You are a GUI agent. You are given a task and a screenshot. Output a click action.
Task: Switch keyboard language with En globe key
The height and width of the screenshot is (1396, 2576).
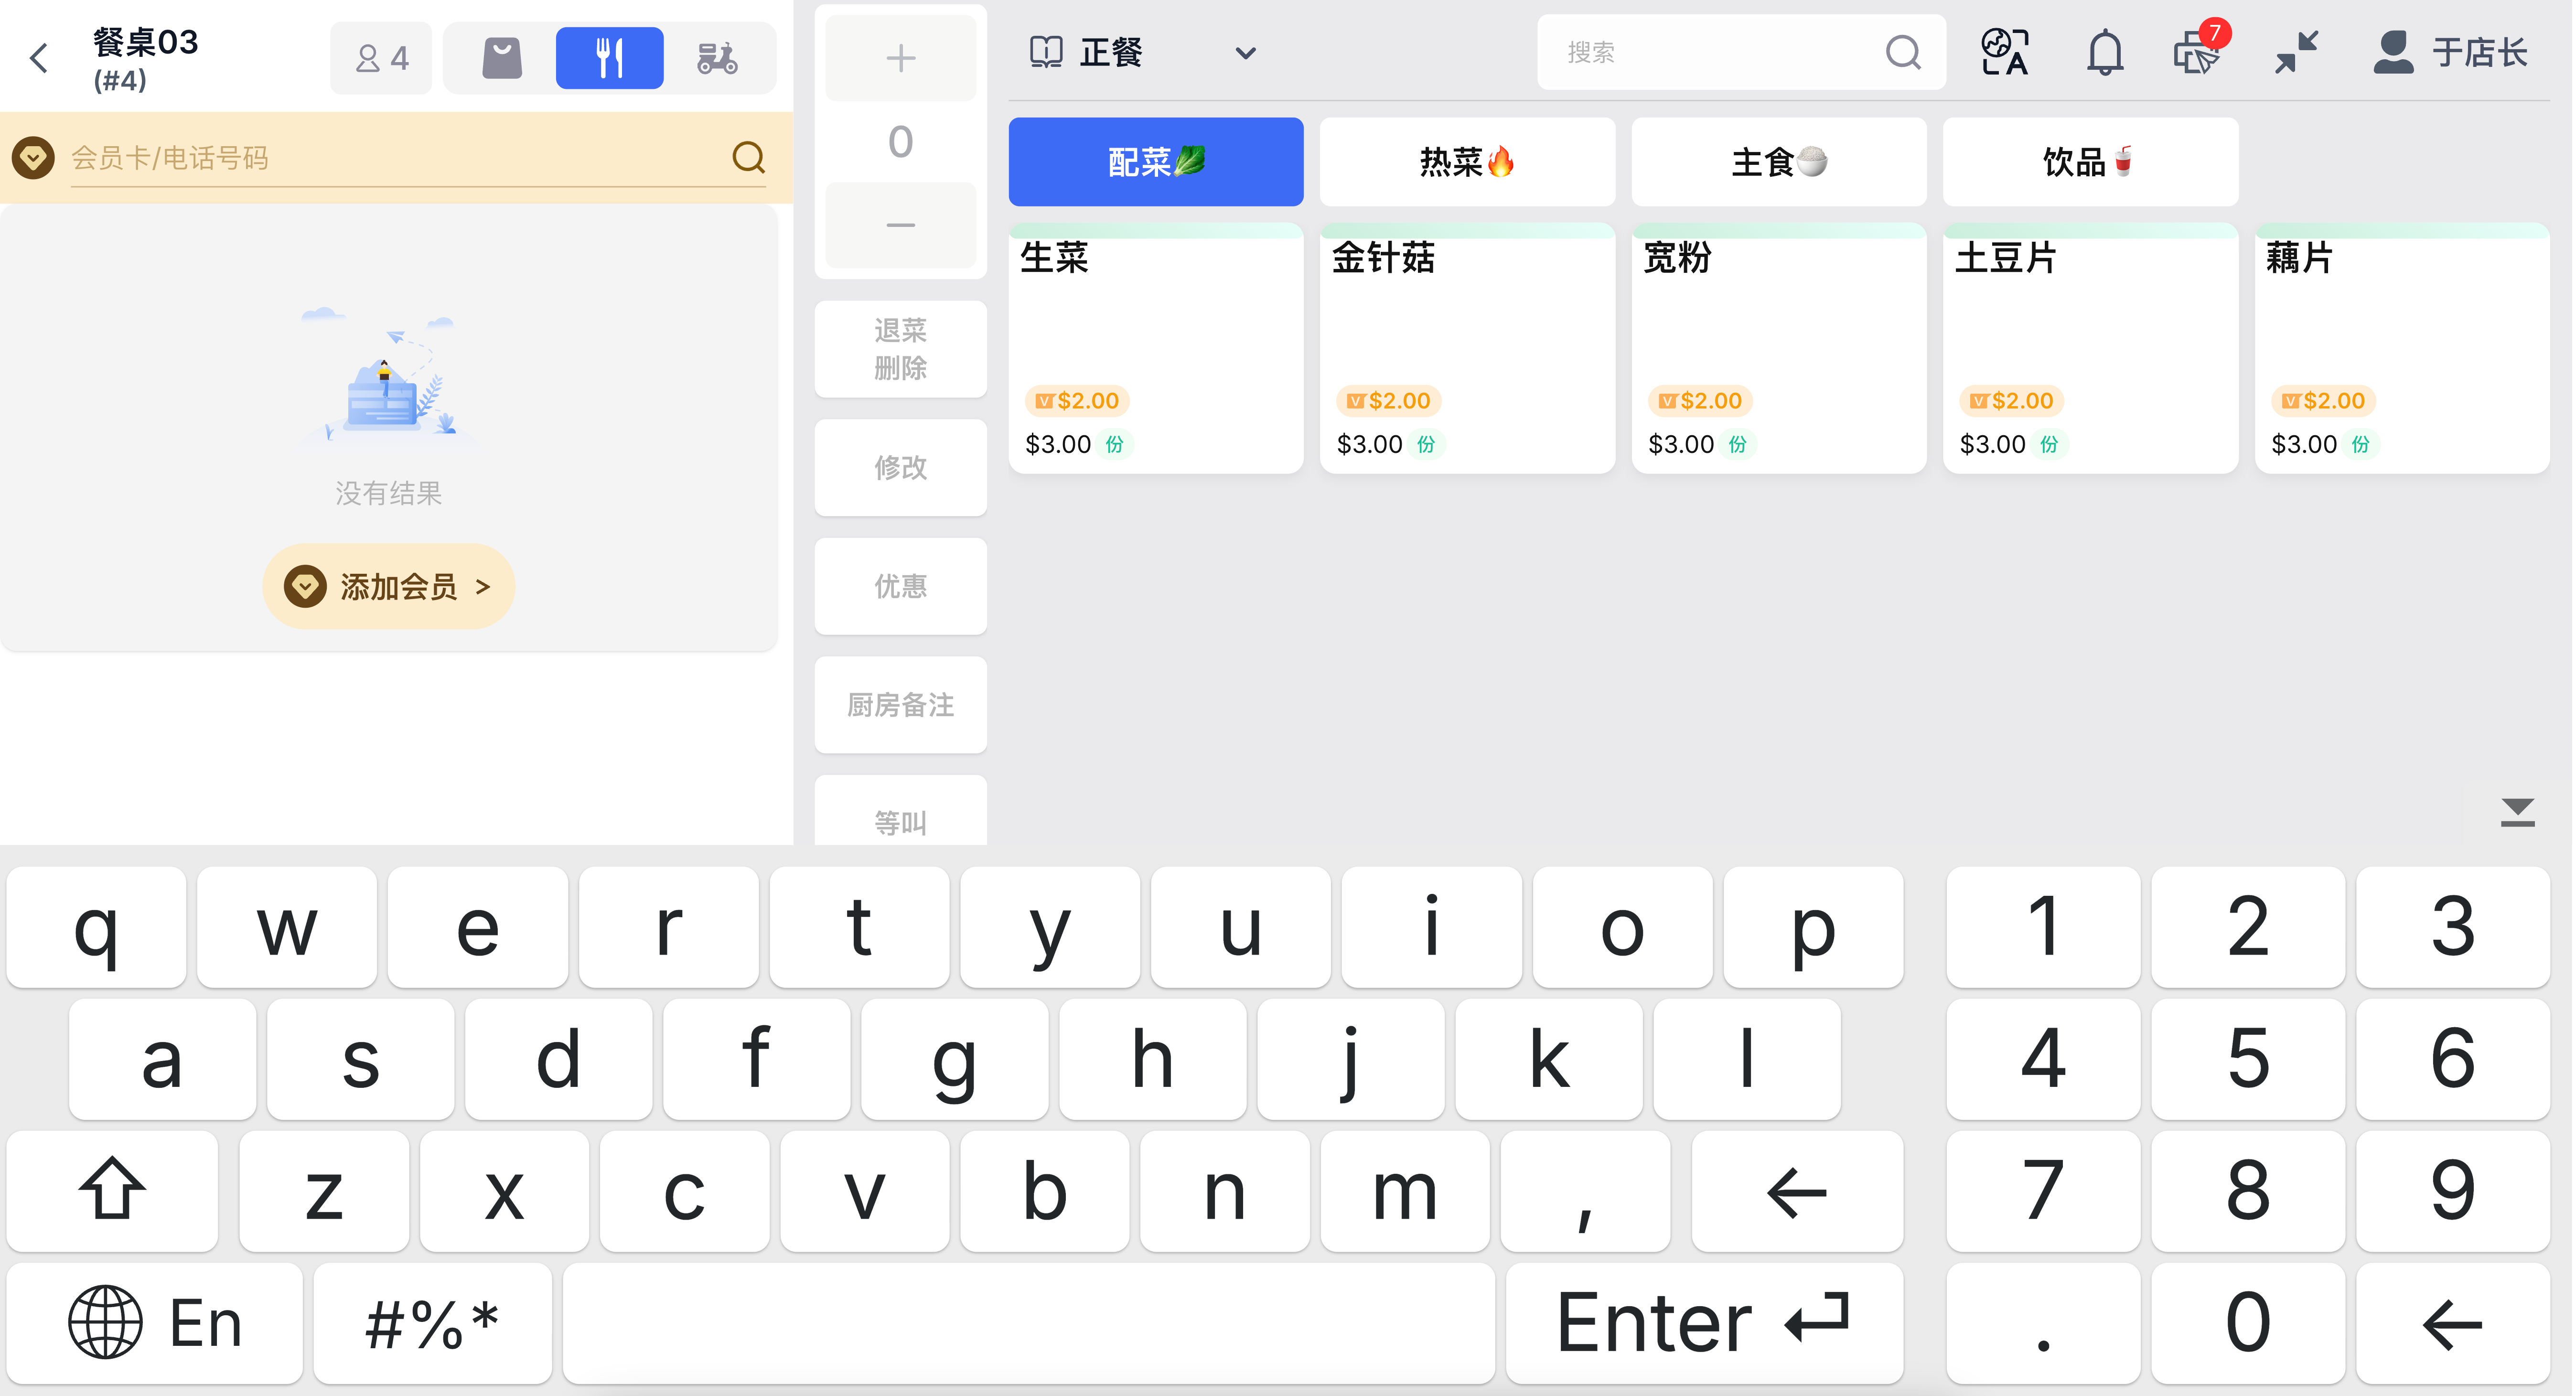pyautogui.click(x=155, y=1322)
